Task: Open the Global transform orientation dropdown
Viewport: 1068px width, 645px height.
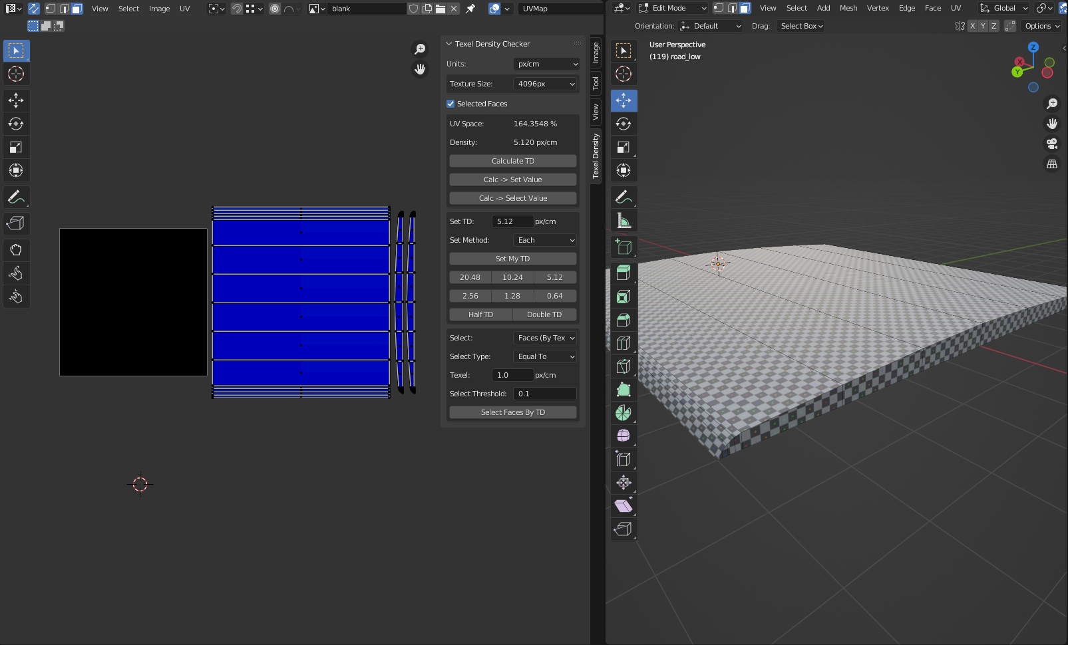Action: (x=1003, y=8)
